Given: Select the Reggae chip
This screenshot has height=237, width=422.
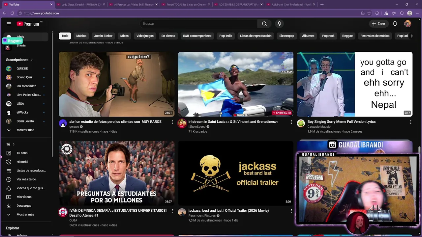Looking at the screenshot, I should (x=347, y=36).
